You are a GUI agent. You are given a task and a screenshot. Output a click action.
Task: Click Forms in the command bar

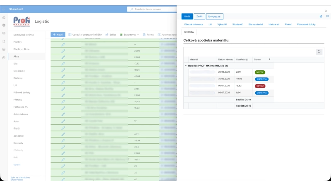tap(148, 35)
